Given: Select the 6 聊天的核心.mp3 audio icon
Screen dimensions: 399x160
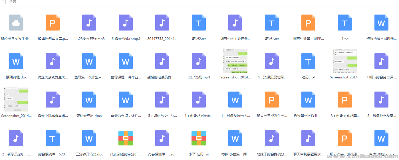Looking at the screenshot, I should (x=126, y=23).
